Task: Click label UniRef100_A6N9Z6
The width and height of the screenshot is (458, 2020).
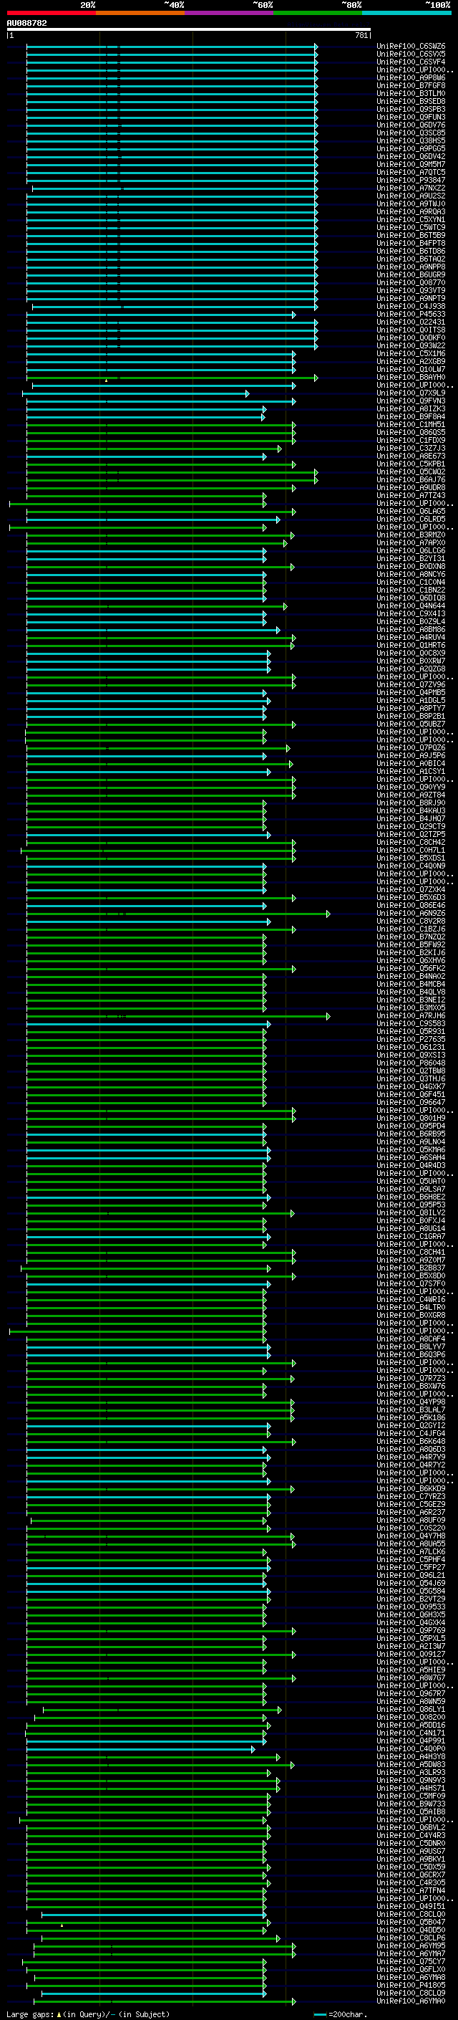Action: click(x=411, y=914)
